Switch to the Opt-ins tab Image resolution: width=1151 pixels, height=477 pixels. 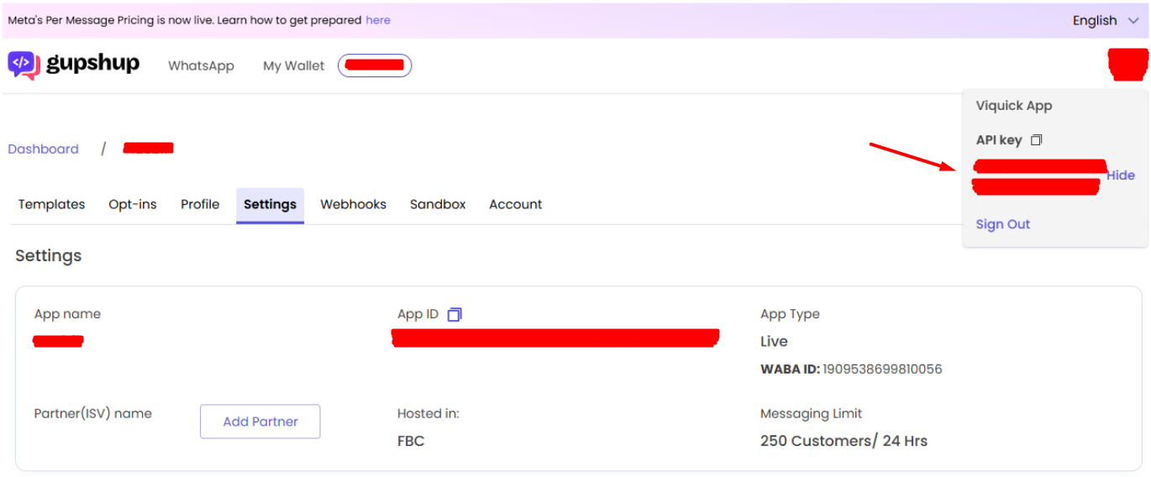(133, 204)
